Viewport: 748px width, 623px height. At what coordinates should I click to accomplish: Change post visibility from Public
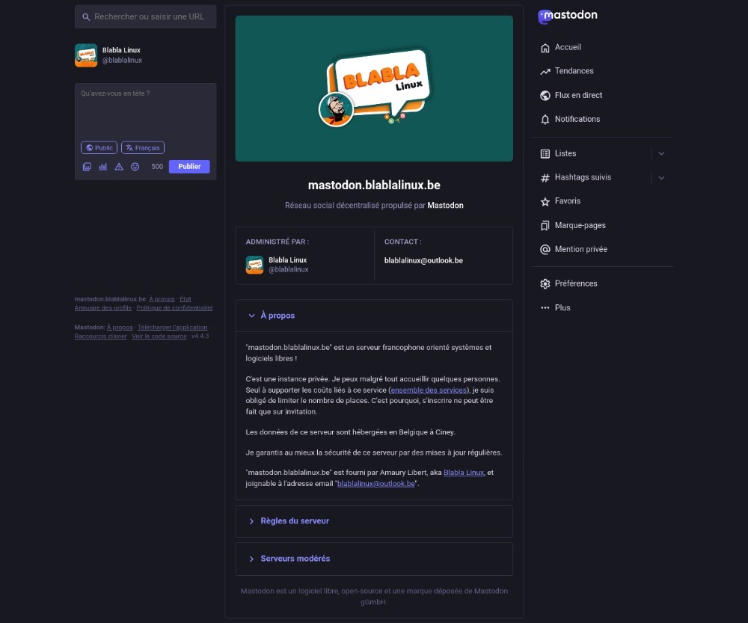99,148
